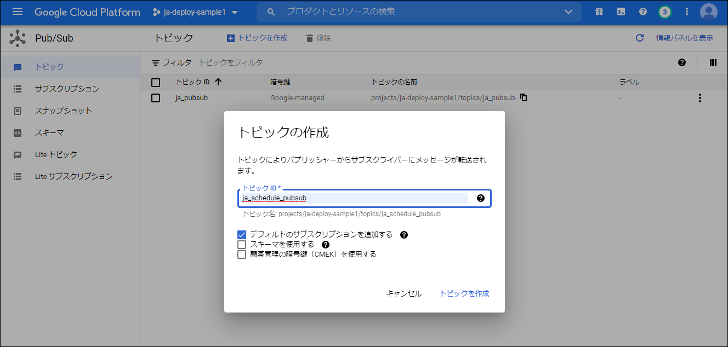The width and height of the screenshot is (728, 347).
Task: Open more actions for ja_pubsub row
Action: [x=699, y=98]
